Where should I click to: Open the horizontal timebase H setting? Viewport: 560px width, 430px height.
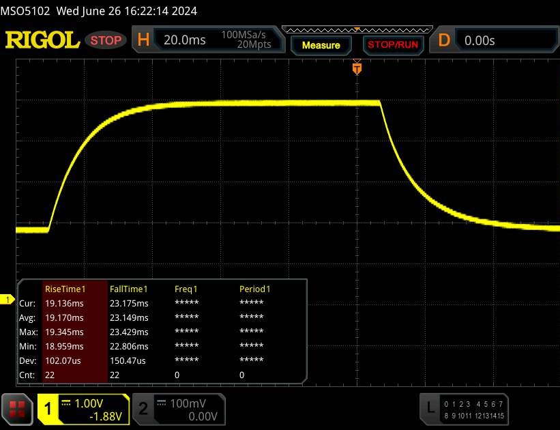[143, 40]
